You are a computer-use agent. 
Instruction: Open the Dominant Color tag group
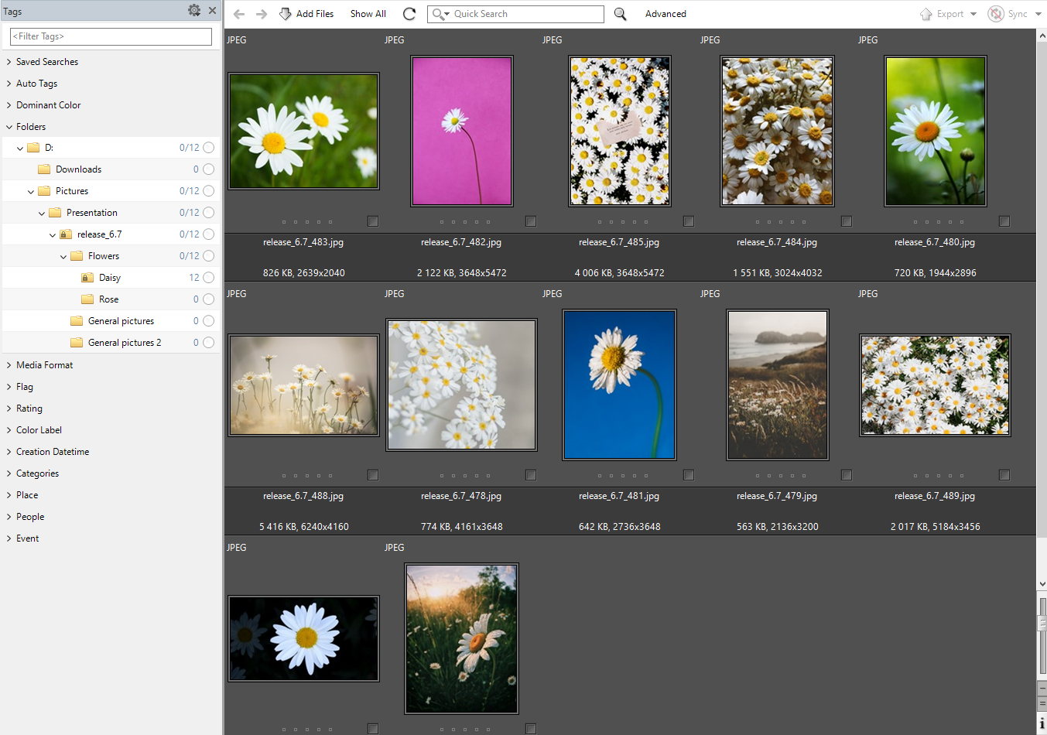point(48,105)
